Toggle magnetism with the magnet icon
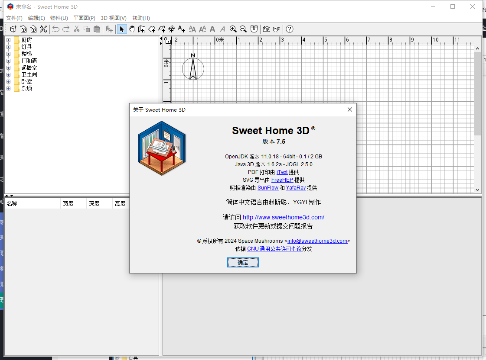The height and width of the screenshot is (360, 486). click(x=254, y=29)
